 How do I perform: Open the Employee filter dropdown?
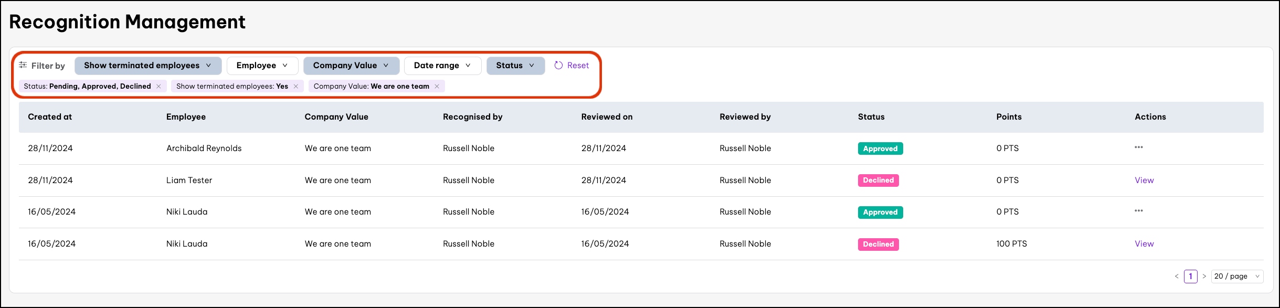[262, 66]
